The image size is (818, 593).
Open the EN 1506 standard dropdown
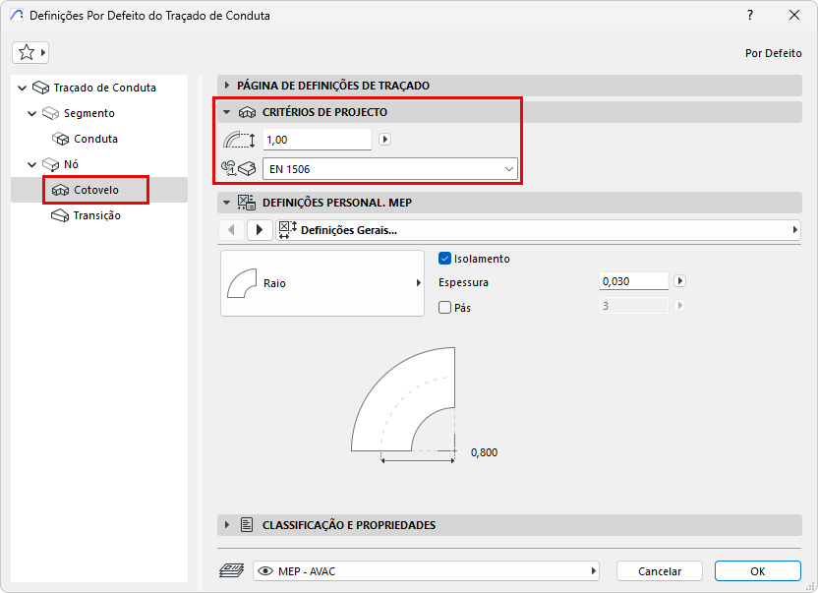[390, 169]
